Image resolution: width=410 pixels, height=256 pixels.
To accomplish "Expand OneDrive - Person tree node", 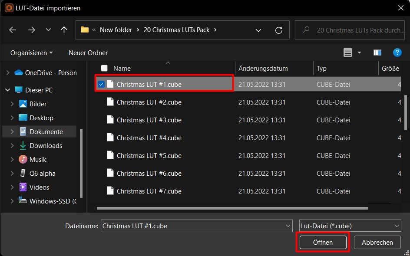I will pos(7,72).
